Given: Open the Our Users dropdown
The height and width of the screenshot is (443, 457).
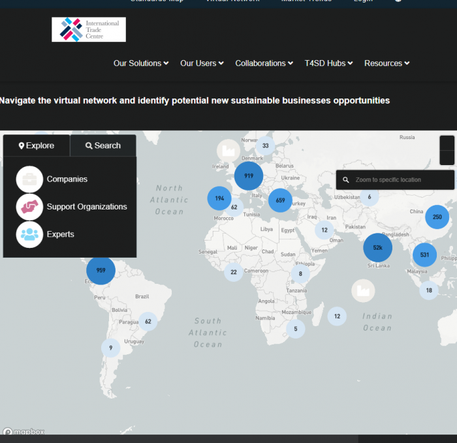Looking at the screenshot, I should (x=202, y=63).
